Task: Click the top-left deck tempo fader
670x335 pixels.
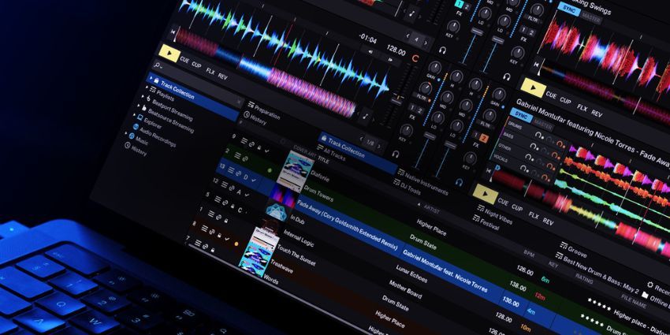Action: (x=398, y=101)
